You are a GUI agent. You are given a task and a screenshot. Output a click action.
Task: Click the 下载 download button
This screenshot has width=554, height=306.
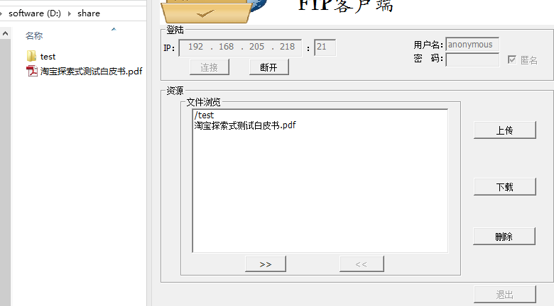click(x=504, y=187)
